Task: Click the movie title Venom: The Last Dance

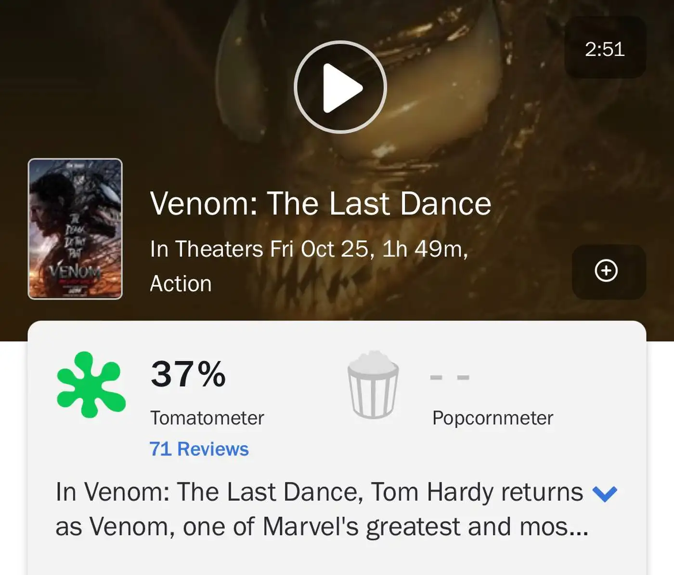Action: pyautogui.click(x=320, y=203)
